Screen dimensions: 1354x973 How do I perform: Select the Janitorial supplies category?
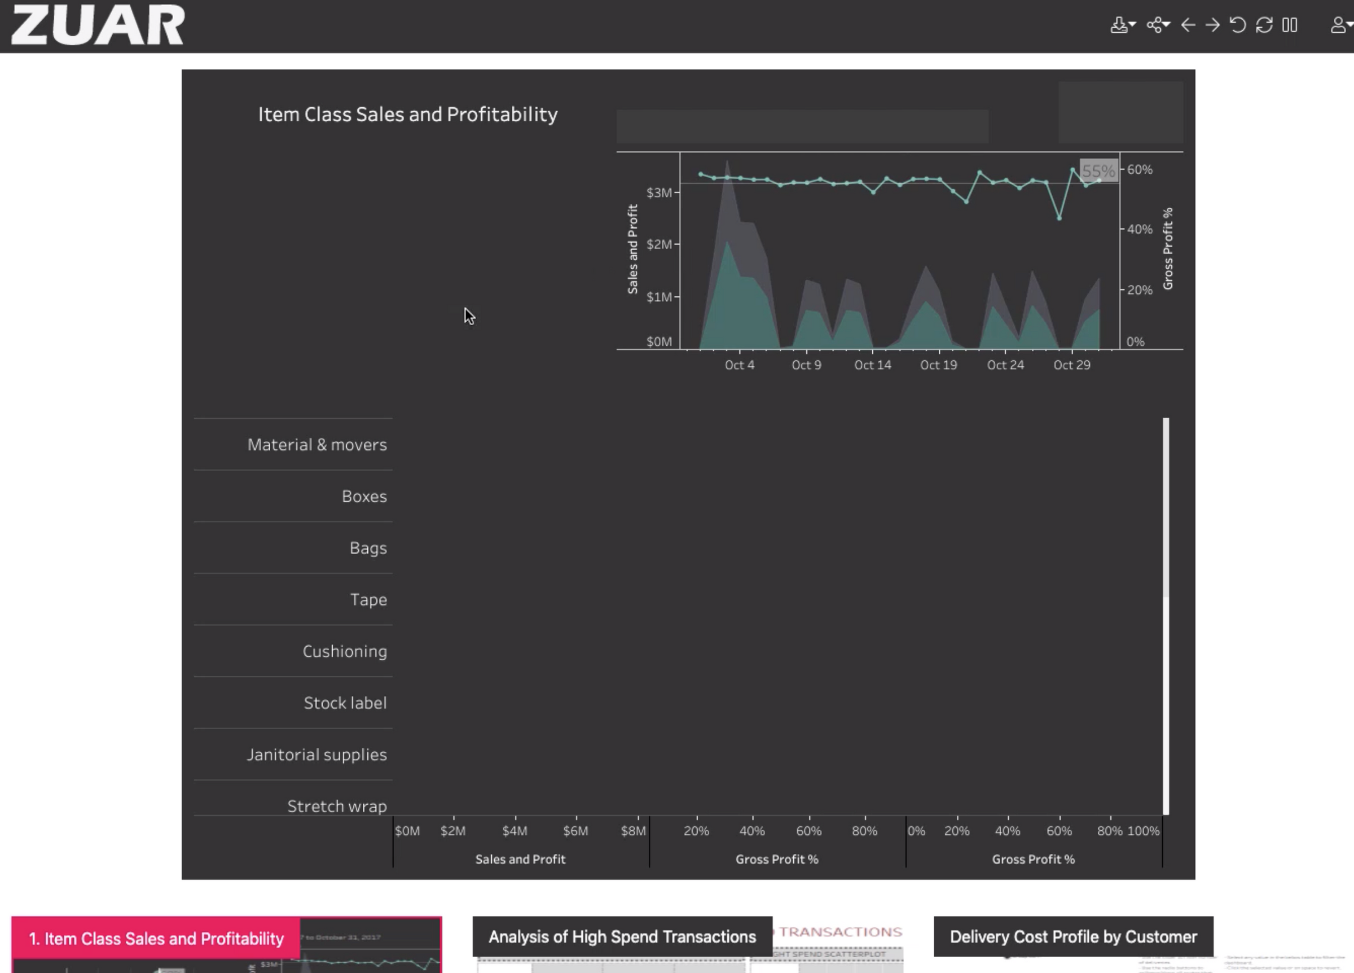(x=317, y=755)
